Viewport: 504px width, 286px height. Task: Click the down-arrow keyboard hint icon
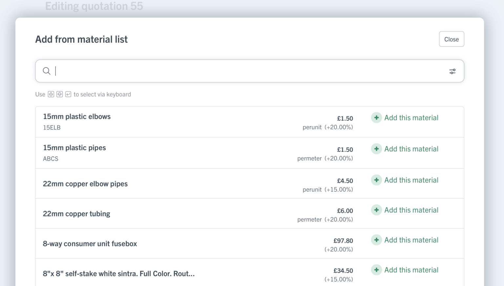pos(51,94)
